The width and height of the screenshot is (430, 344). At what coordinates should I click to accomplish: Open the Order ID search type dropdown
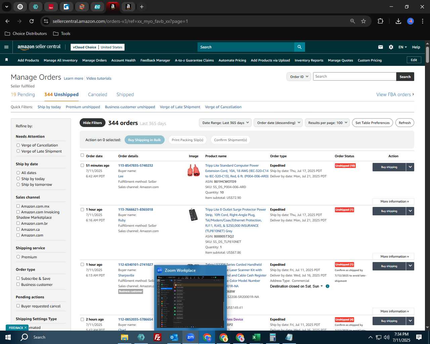pyautogui.click(x=298, y=77)
